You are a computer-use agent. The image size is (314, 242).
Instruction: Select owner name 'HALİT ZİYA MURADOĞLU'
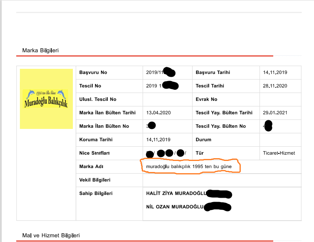tap(176, 193)
